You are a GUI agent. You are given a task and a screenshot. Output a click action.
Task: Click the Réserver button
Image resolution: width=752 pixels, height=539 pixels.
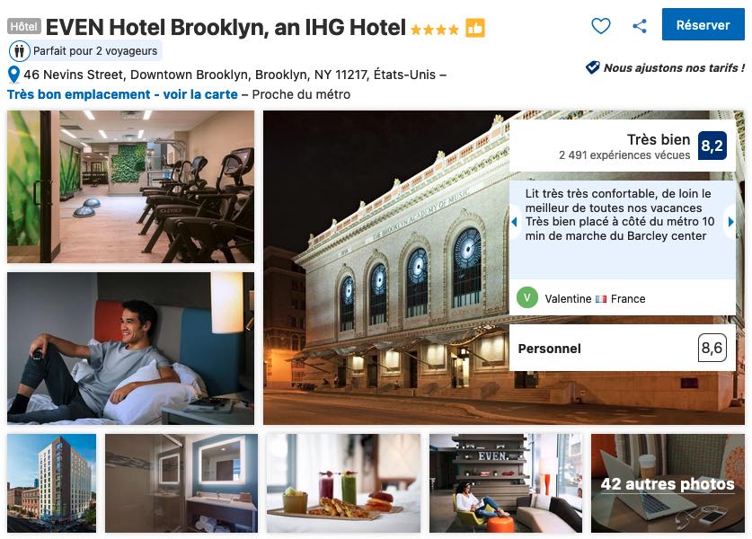pyautogui.click(x=703, y=24)
